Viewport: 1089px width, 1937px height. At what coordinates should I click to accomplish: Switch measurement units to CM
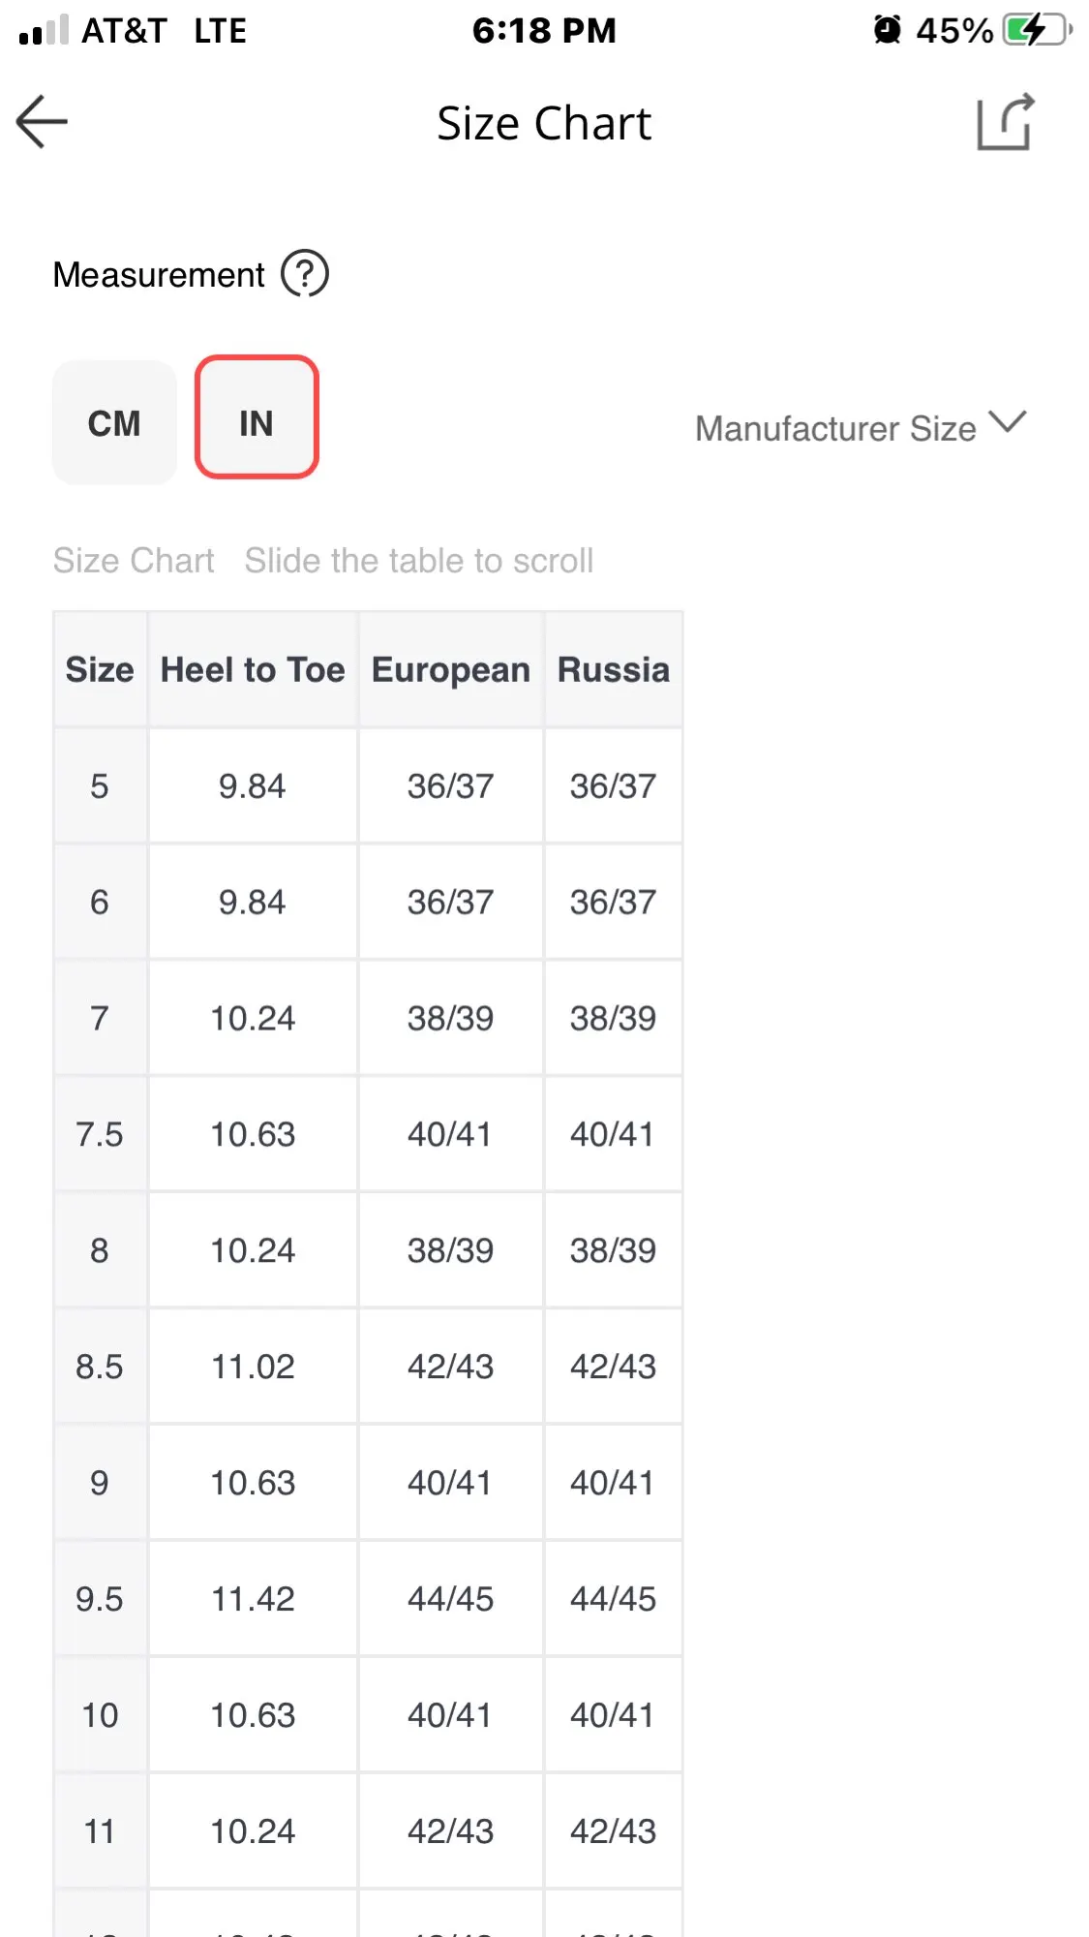click(x=114, y=422)
